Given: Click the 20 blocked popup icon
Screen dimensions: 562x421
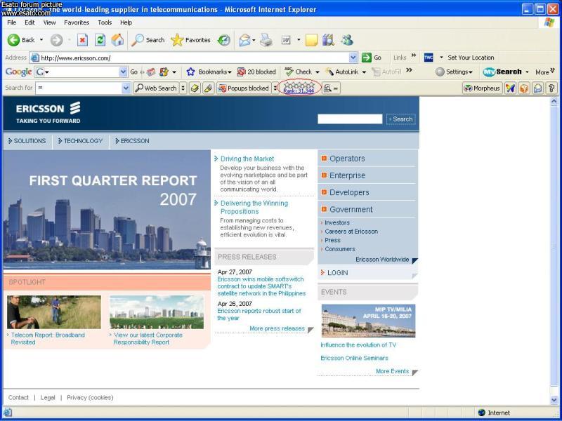Looking at the screenshot, I should 241,72.
